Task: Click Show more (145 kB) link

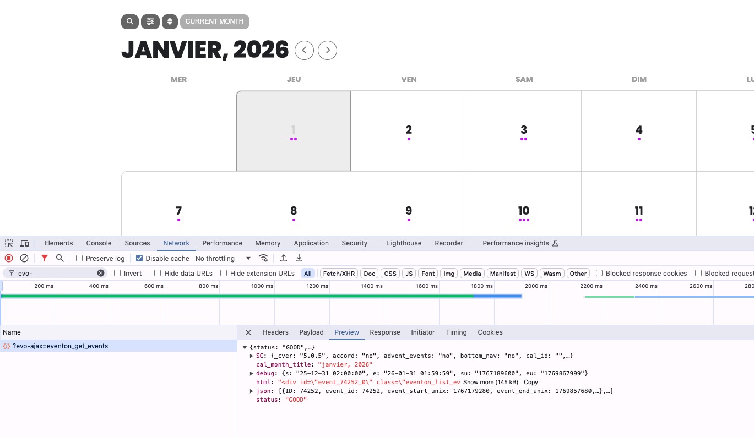Action: click(x=491, y=382)
